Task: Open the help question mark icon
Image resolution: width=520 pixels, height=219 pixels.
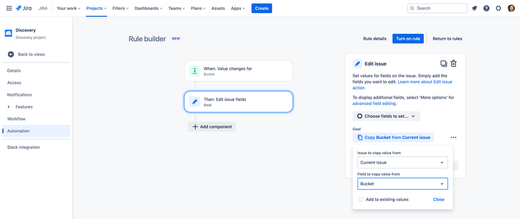Action: tap(486, 8)
